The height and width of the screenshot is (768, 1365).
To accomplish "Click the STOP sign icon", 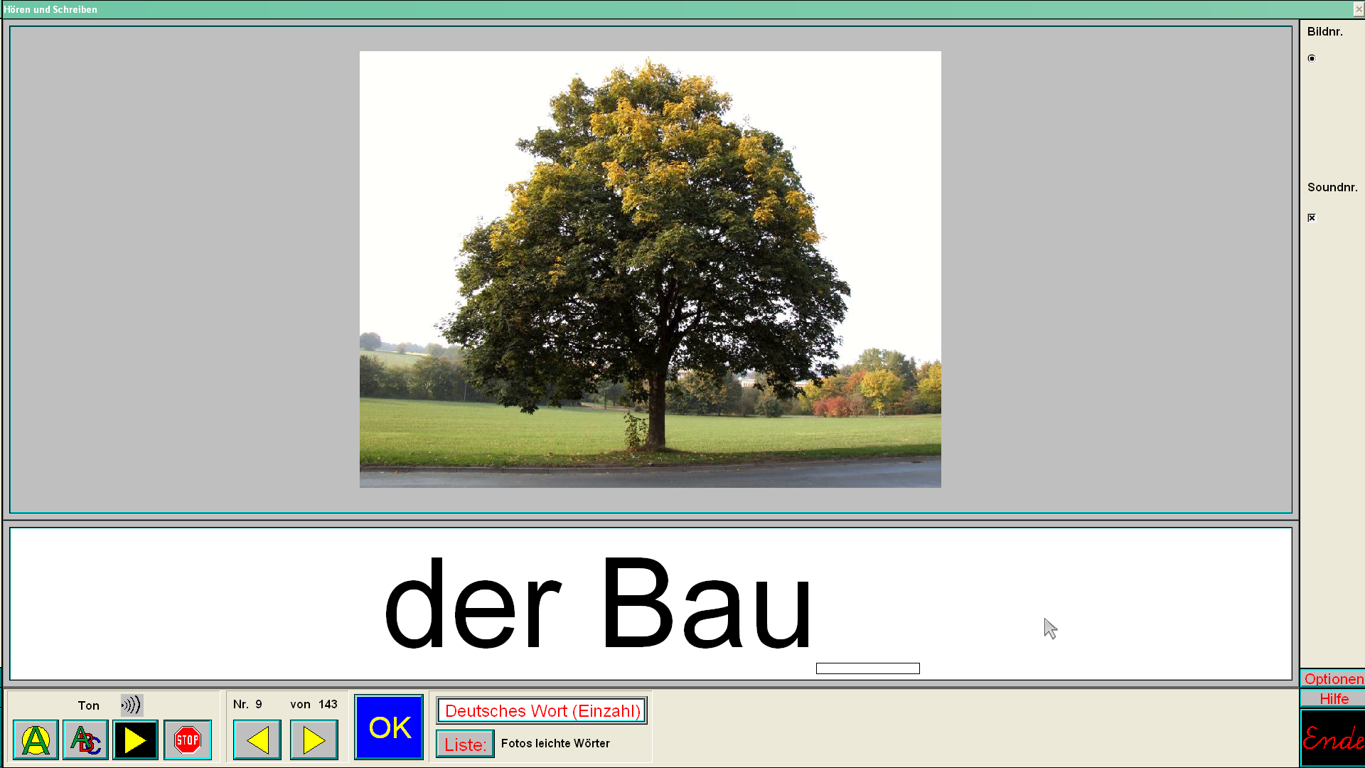I will click(x=187, y=740).
